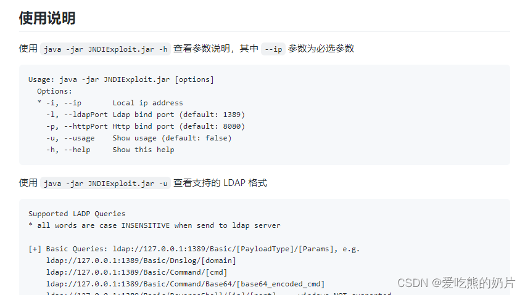Click the -h, --help option line

(x=110, y=150)
